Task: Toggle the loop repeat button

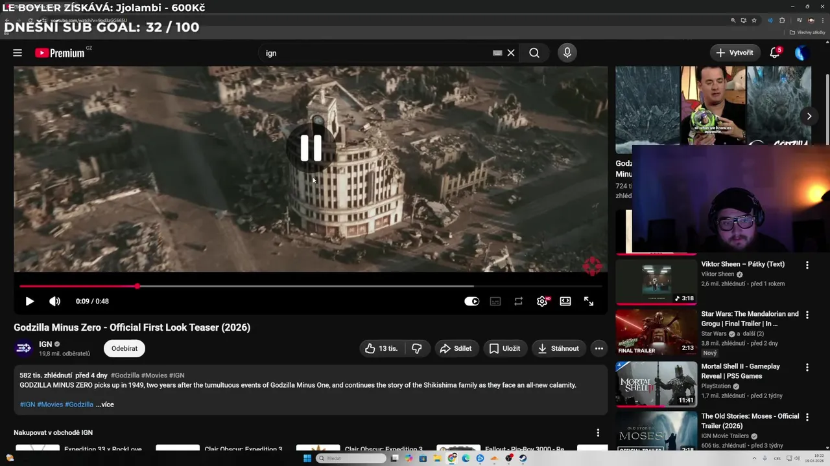Action: pyautogui.click(x=519, y=301)
